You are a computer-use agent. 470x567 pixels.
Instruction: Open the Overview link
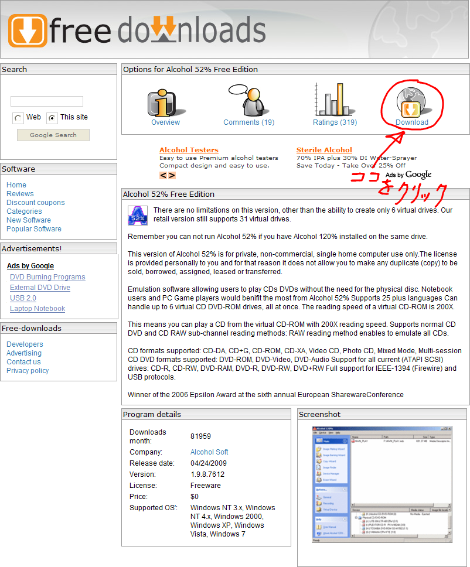[x=165, y=122]
